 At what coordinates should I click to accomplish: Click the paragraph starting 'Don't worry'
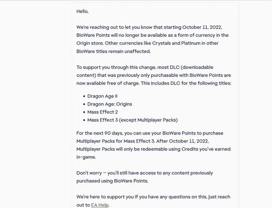pyautogui.click(x=144, y=177)
